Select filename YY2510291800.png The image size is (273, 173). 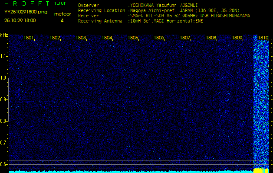(x=26, y=12)
